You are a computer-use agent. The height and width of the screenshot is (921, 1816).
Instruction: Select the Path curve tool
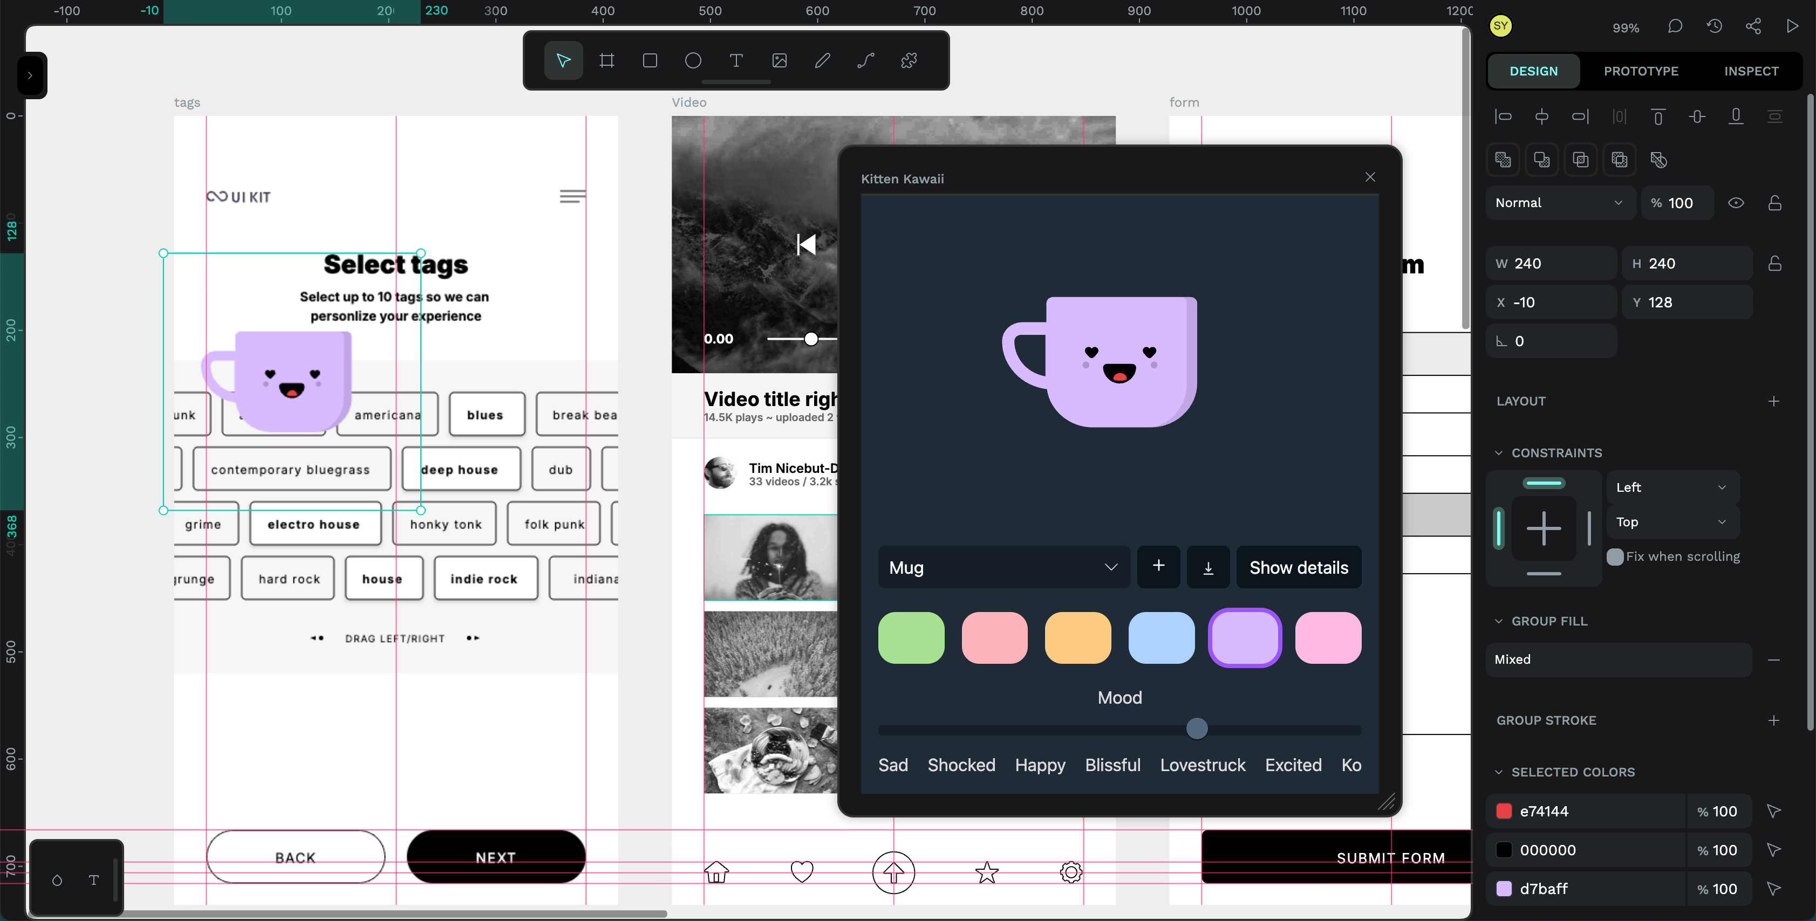(866, 60)
